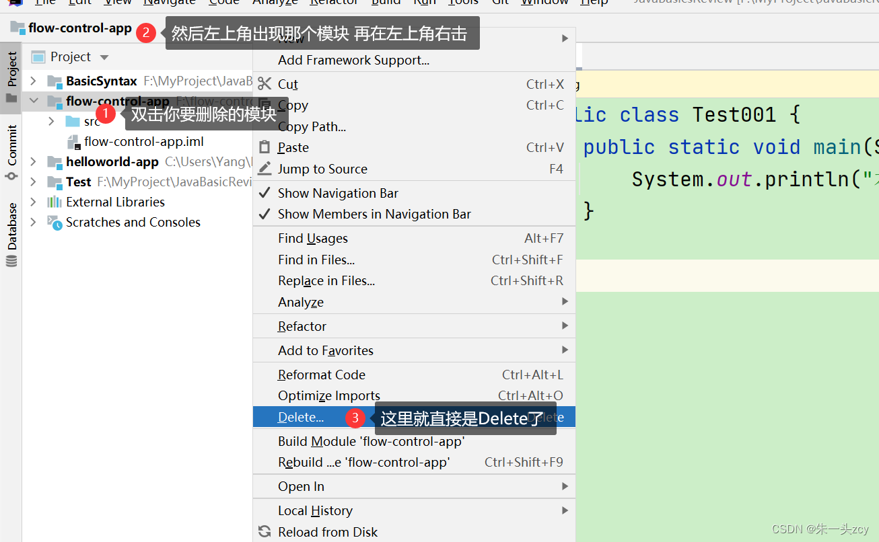Open the Commit tool window
The height and width of the screenshot is (542, 879).
tap(11, 153)
